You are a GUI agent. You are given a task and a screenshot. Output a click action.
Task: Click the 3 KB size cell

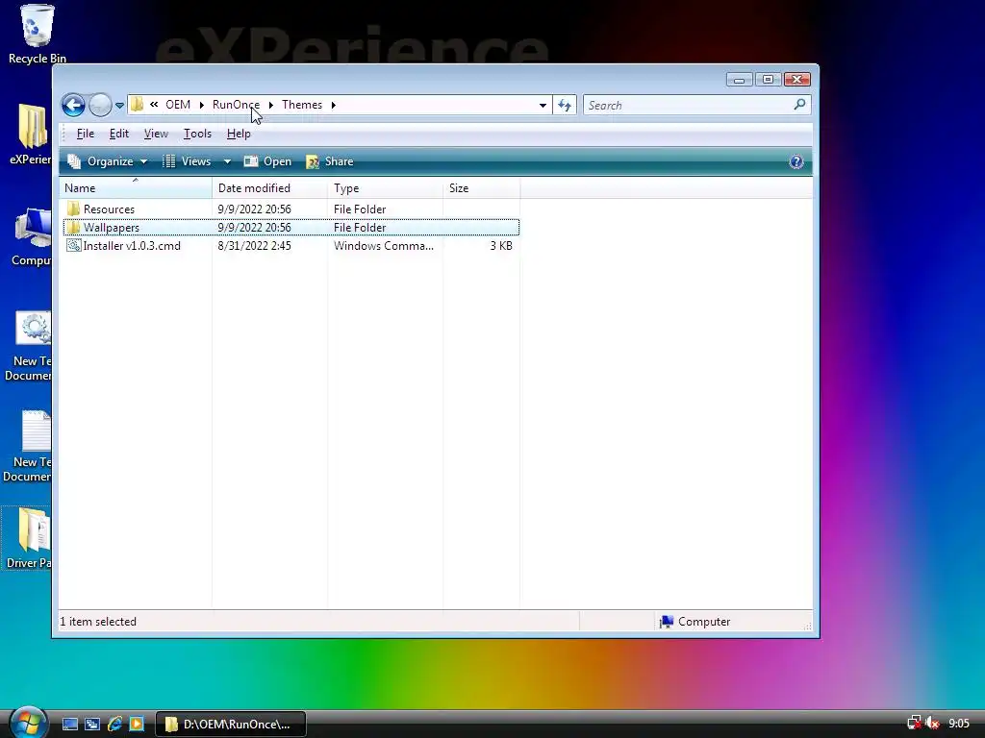500,246
